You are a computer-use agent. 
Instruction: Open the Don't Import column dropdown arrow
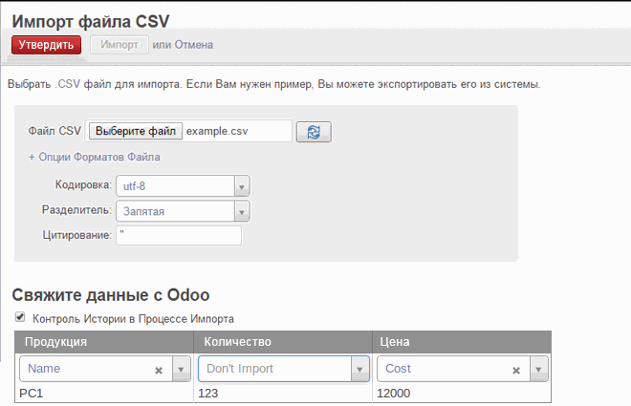pos(359,369)
